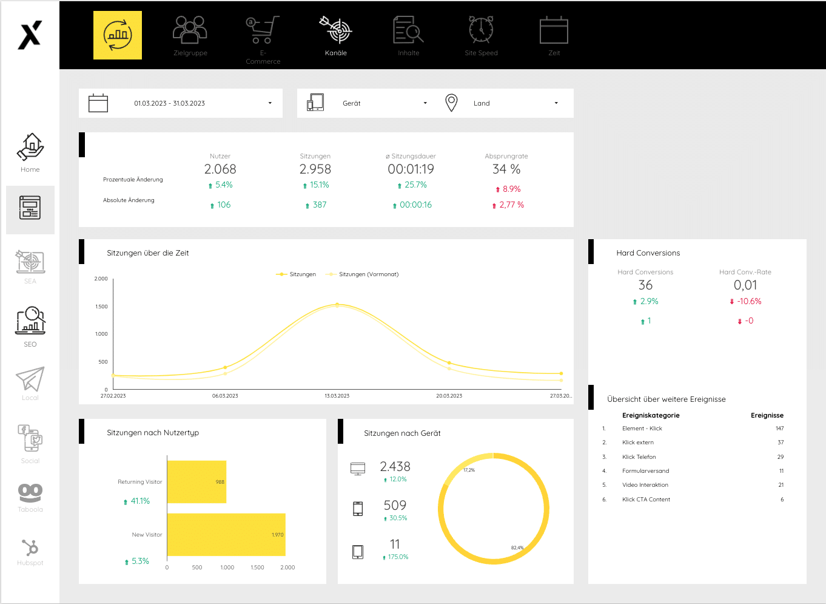Click the Absprungrate value 34 %
The height and width of the screenshot is (604, 826).
tap(506, 169)
